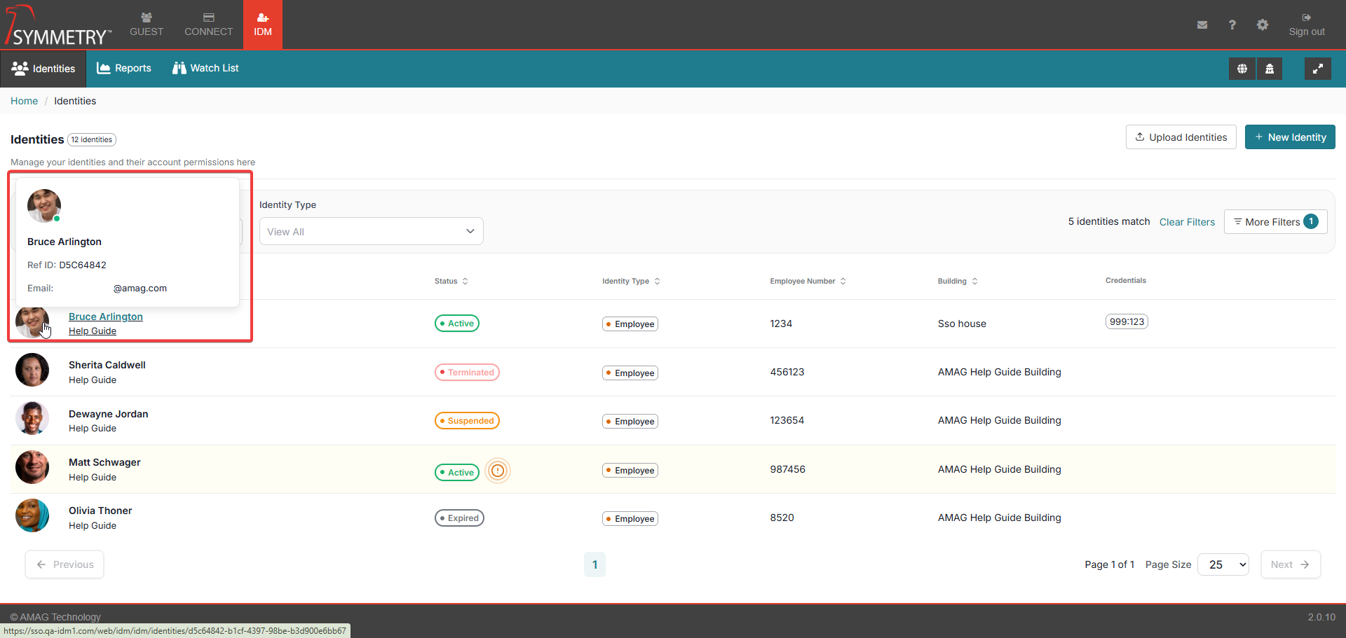Click the building icon in toolbar
Screen dimensions: 1346x638
click(x=1269, y=69)
